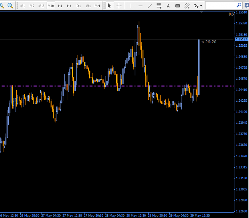
Task: Switch chart to D1 daily timeframe
Action: [78, 6]
